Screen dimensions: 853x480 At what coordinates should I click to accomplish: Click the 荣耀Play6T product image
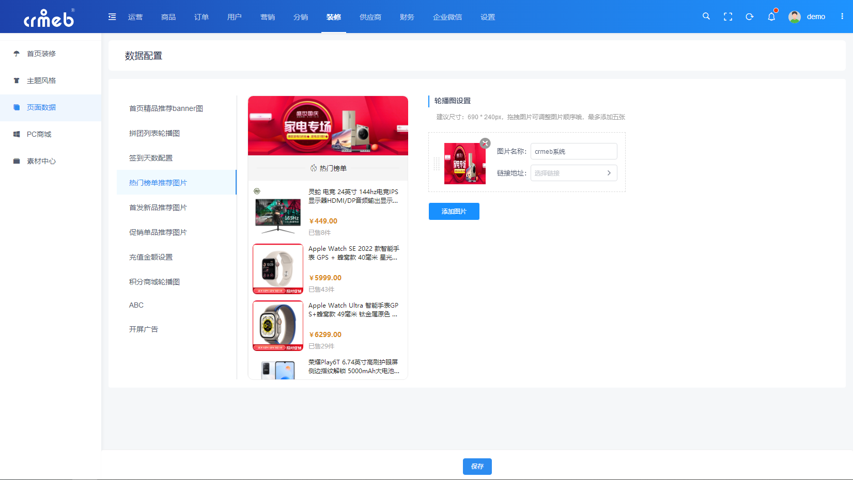pyautogui.click(x=278, y=369)
